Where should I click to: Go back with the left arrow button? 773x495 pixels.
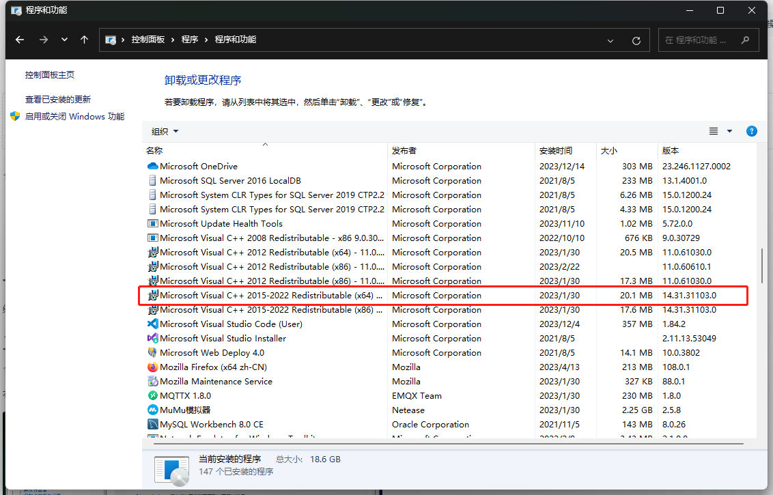click(x=20, y=40)
